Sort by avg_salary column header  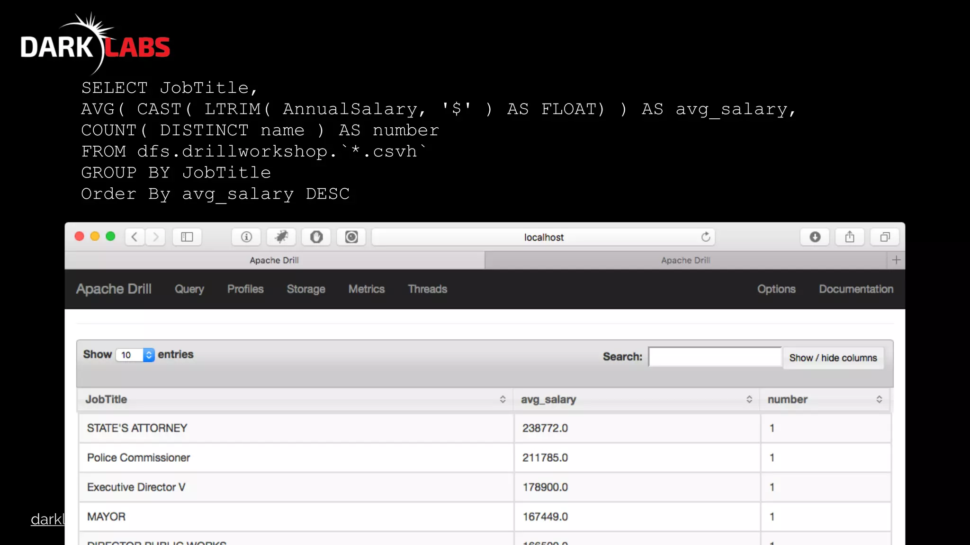637,399
